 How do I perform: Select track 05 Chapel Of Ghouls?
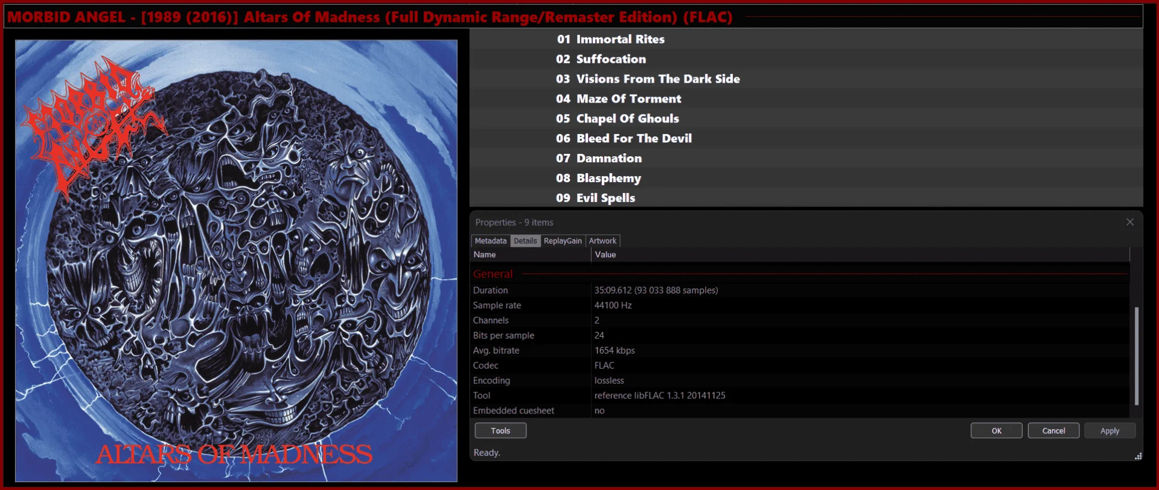pos(806,119)
